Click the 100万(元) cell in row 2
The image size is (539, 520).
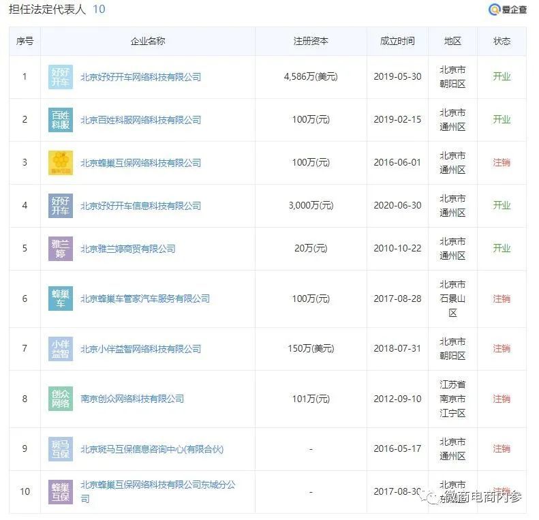click(311, 119)
